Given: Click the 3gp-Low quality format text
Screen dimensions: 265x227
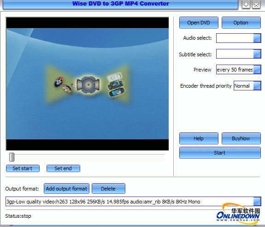Looking at the screenshot, I should coord(103,202).
